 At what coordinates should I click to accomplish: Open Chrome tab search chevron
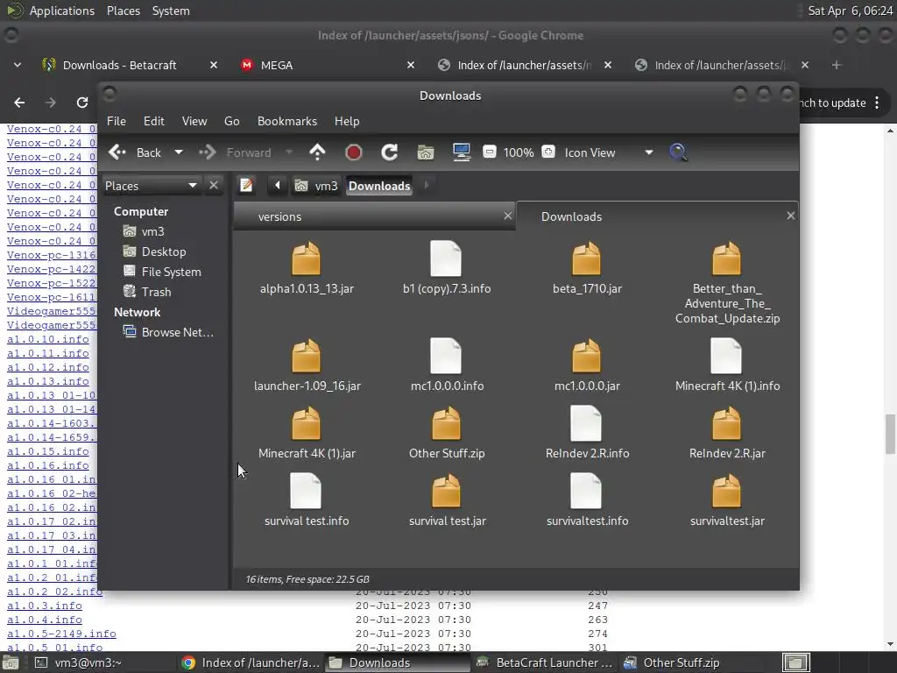[18, 65]
